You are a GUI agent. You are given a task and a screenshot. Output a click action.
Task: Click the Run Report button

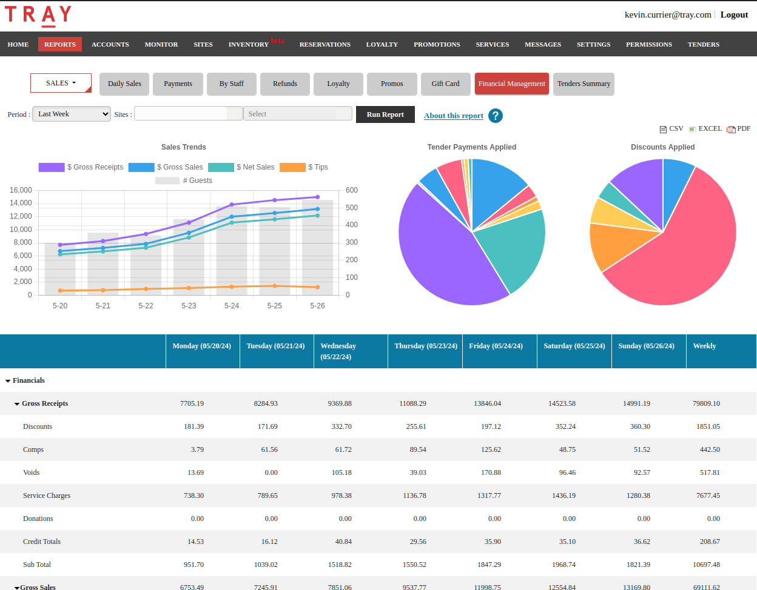(385, 114)
